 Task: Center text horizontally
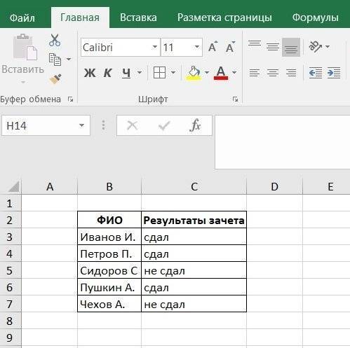(273, 73)
